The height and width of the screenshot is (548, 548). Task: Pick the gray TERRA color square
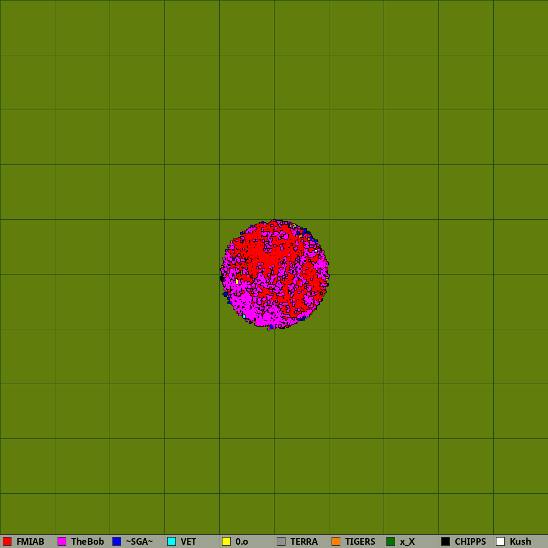(281, 541)
